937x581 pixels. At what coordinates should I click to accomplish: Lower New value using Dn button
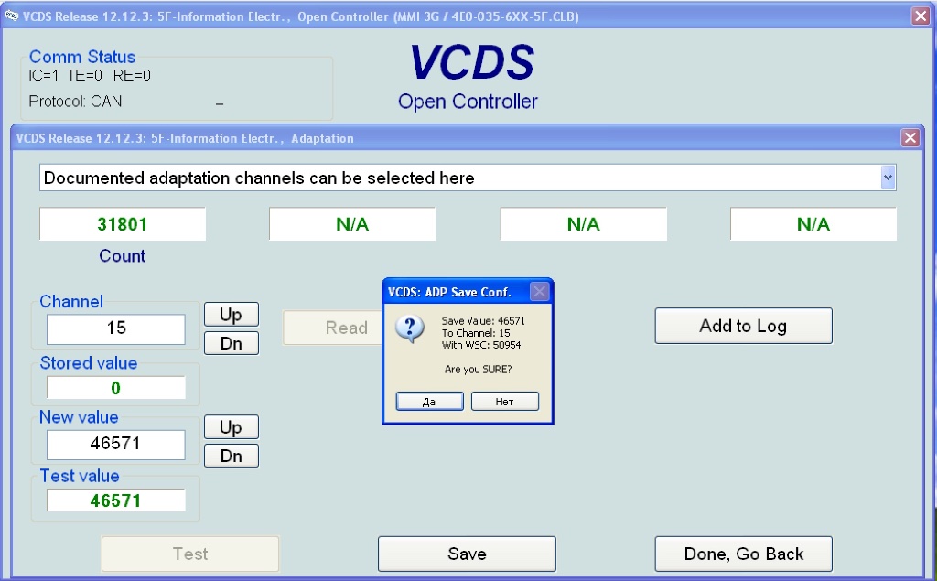(231, 456)
